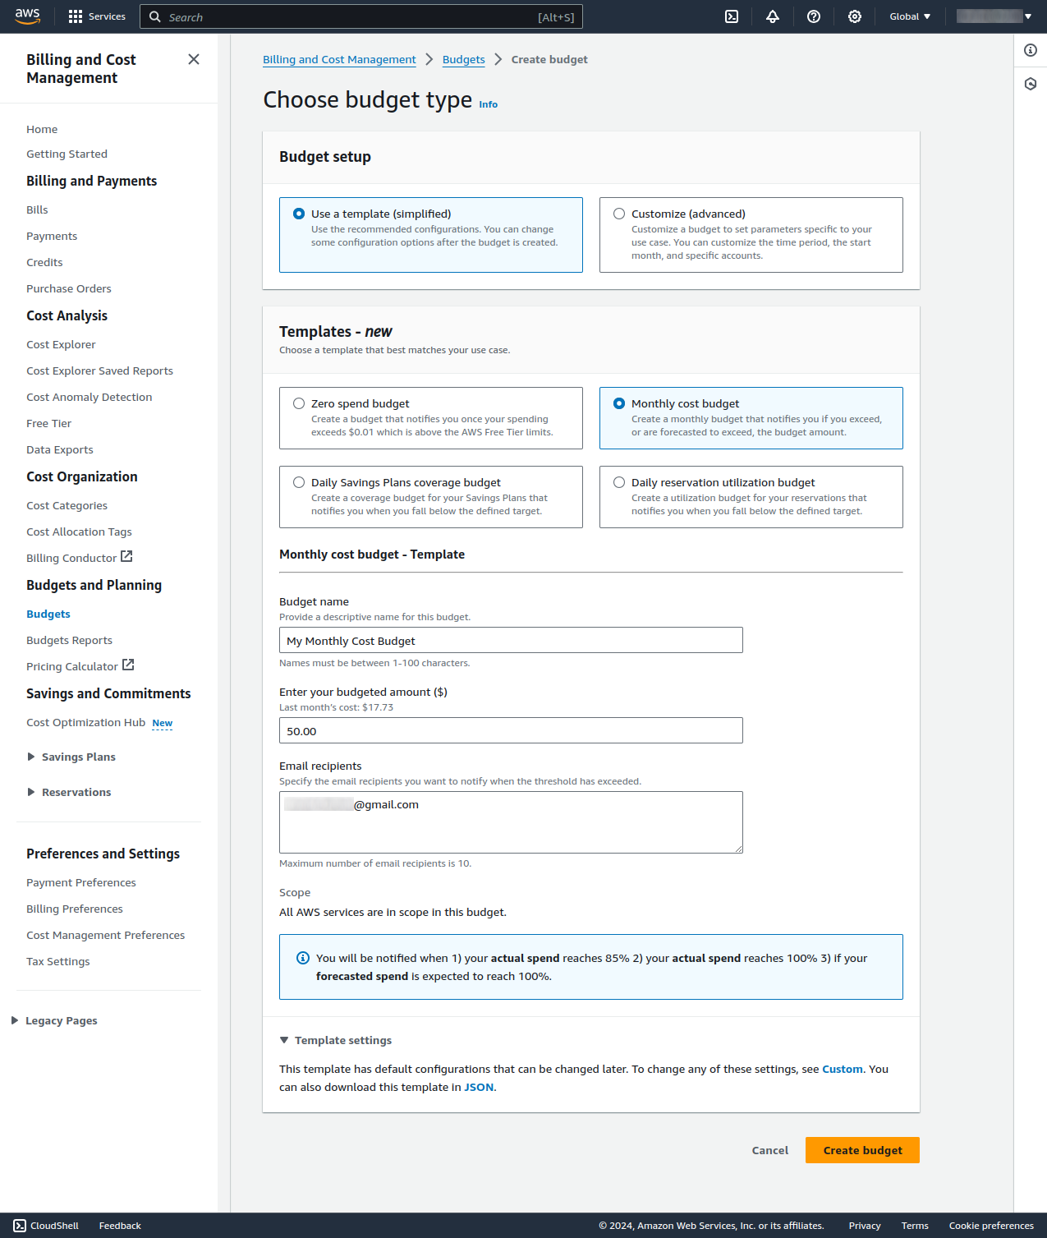The height and width of the screenshot is (1238, 1047).
Task: Open the Global region dropdown
Action: [908, 16]
